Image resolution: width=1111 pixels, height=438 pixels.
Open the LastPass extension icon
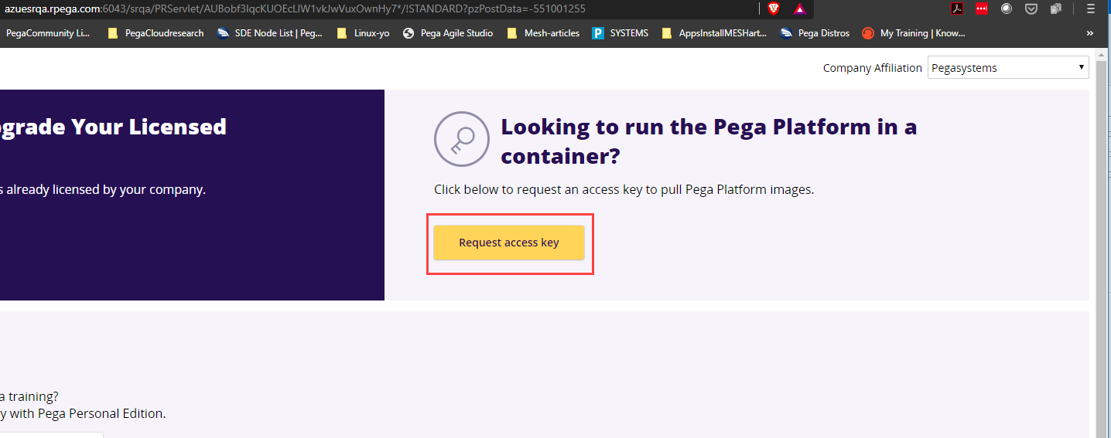982,8
